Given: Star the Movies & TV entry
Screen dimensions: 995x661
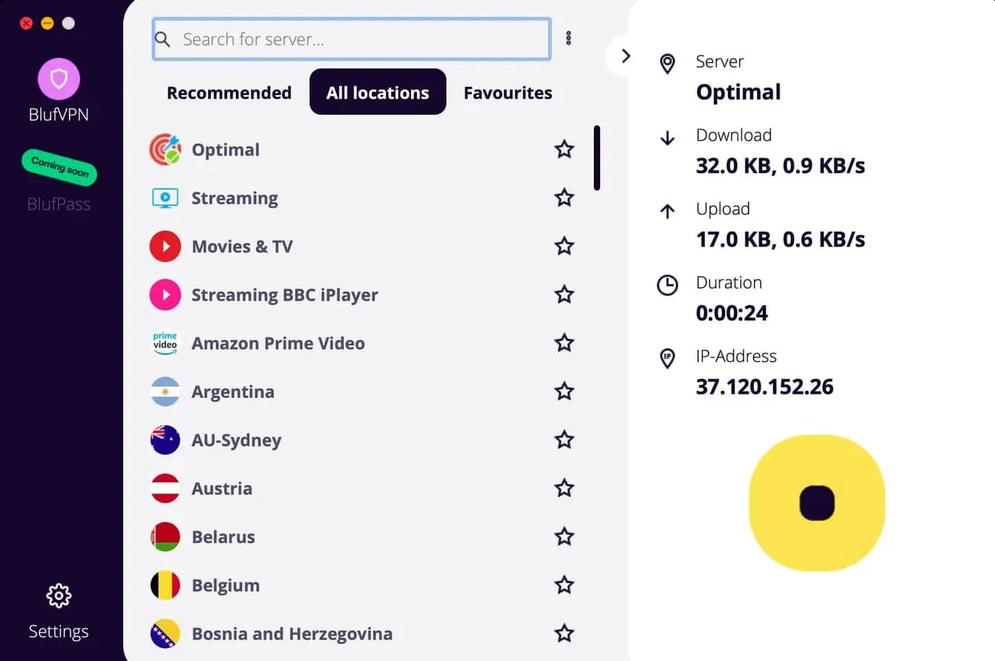Looking at the screenshot, I should pos(564,246).
